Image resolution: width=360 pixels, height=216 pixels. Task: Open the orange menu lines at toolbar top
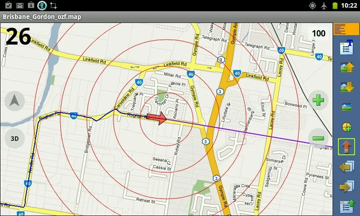coord(346,29)
